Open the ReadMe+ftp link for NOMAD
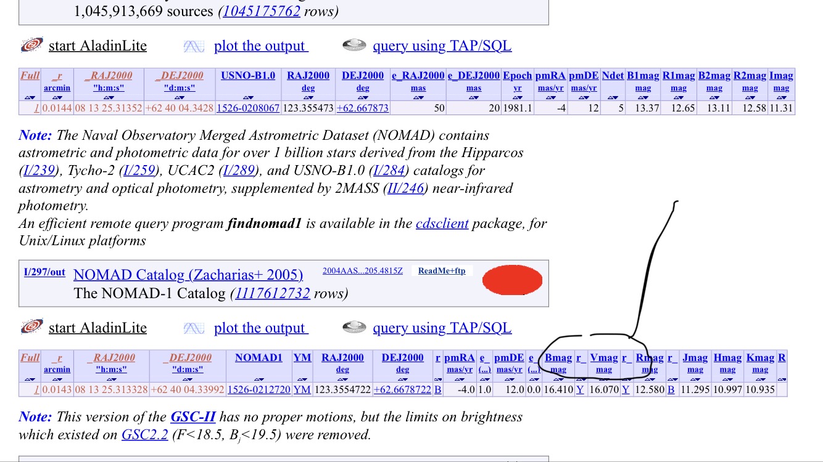 (442, 271)
